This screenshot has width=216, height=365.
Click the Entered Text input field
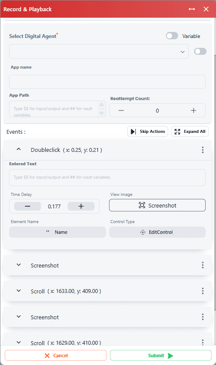pyautogui.click(x=107, y=177)
